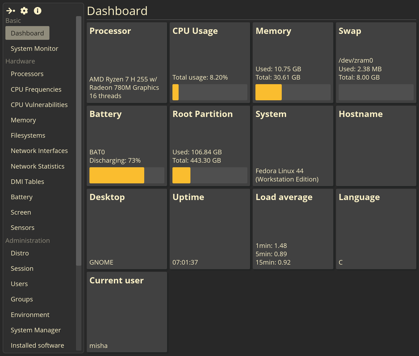Go to Processors section
This screenshot has width=419, height=356.
tap(27, 74)
